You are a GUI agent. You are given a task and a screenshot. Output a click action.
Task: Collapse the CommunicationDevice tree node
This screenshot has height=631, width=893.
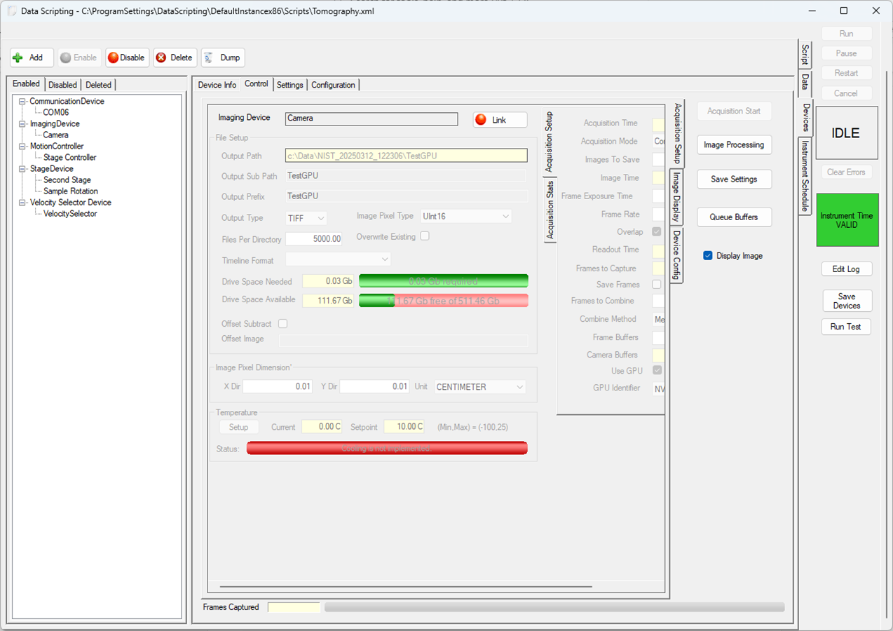pos(22,102)
